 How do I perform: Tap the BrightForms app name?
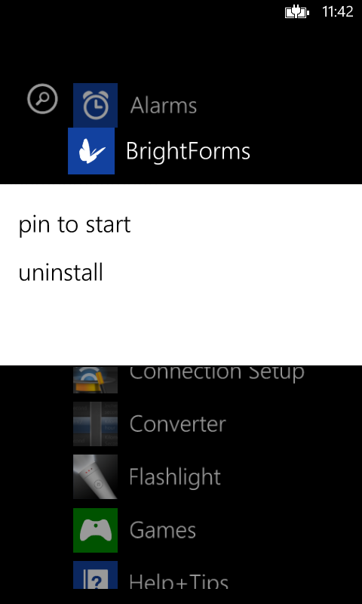click(x=188, y=151)
